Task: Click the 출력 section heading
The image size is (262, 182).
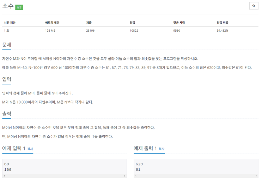Action: [7, 114]
